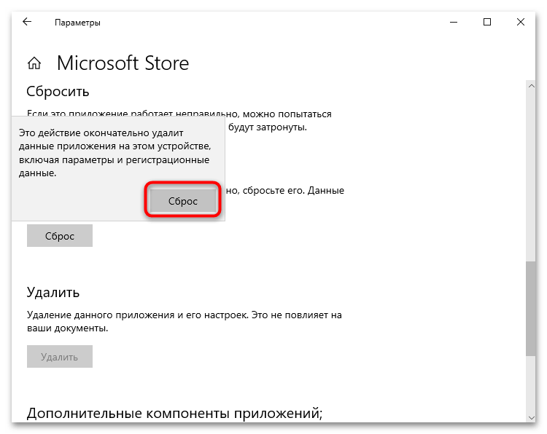Open Settings home via house icon

pos(34,63)
